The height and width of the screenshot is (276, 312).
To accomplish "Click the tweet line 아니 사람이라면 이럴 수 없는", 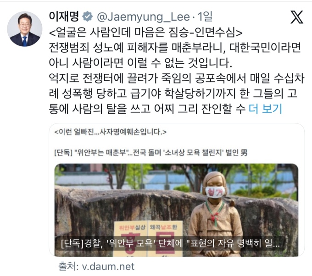I will pos(140,63).
